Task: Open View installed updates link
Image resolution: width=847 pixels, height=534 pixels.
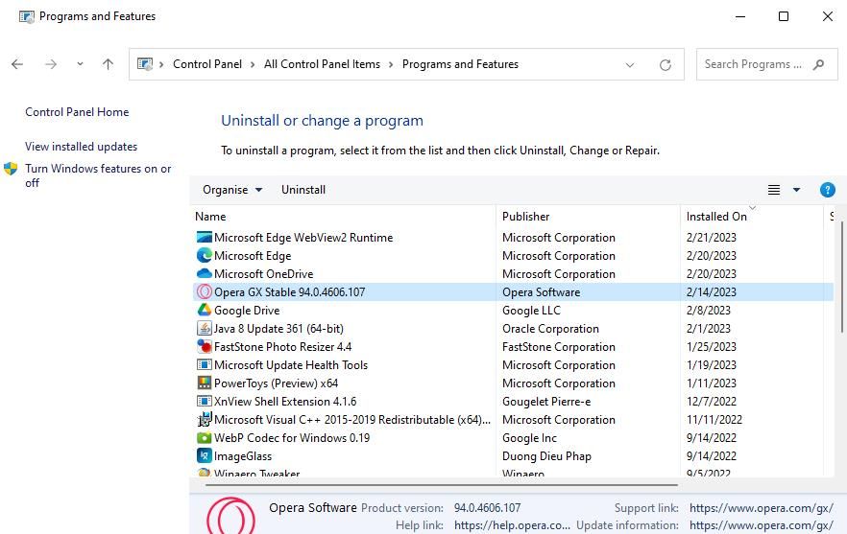Action: tap(81, 147)
